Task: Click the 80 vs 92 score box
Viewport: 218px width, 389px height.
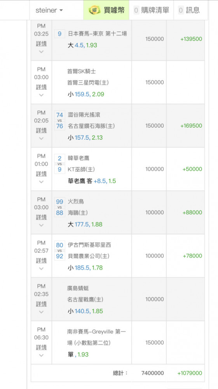Action: click(x=60, y=251)
